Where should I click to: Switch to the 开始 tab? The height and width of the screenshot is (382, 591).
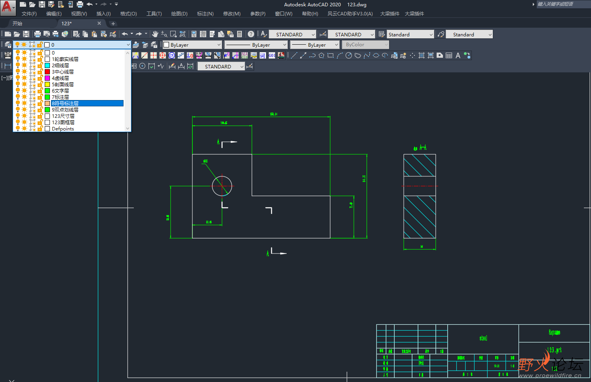[17, 23]
